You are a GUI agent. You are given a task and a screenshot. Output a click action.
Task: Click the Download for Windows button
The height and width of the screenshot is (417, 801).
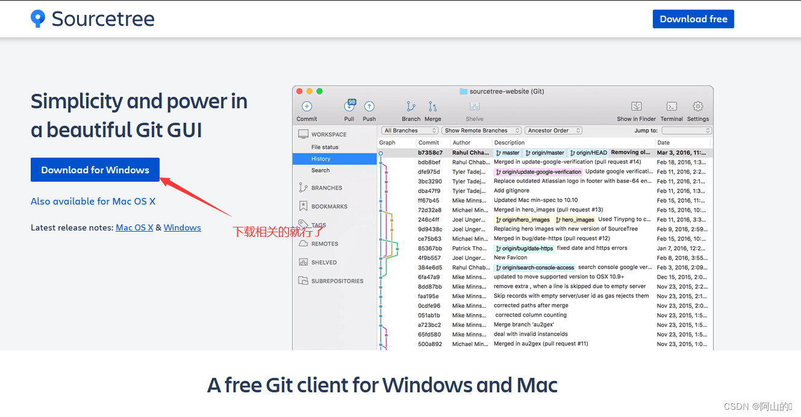95,170
